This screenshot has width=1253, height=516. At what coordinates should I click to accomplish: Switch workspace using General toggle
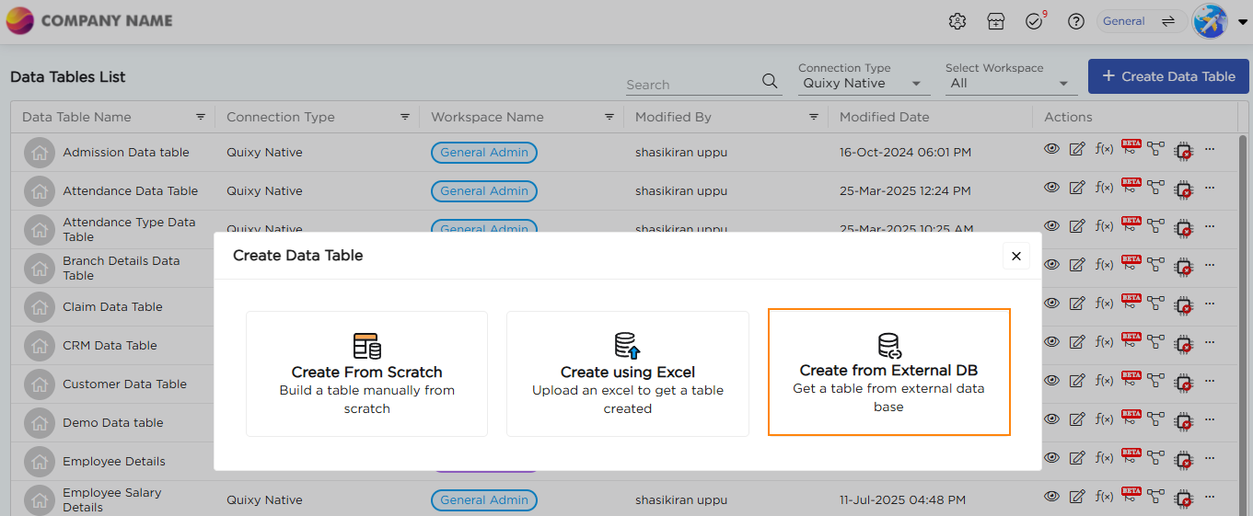[1141, 21]
